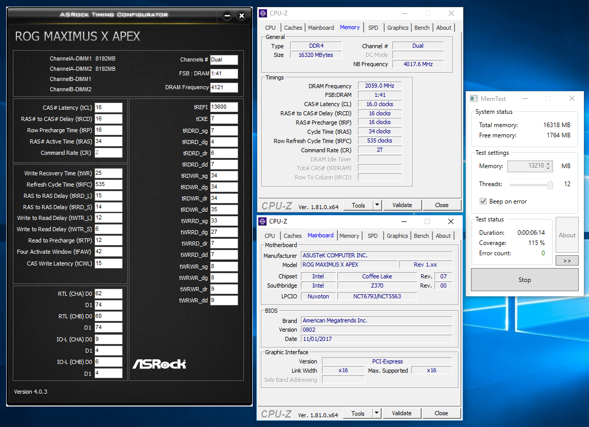Click the CPU-Z app icon in Memory window title
The width and height of the screenshot is (589, 427).
(263, 13)
